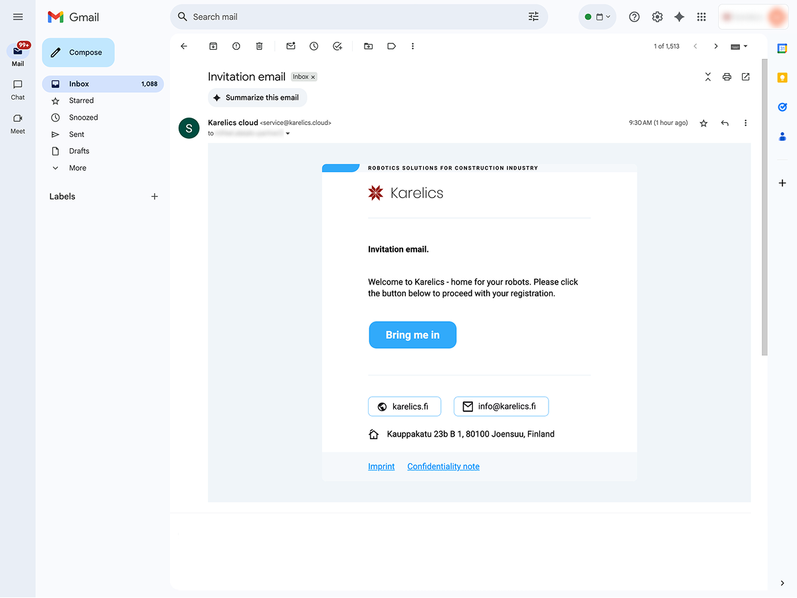Mark the email as unread
Image resolution: width=797 pixels, height=598 pixels.
coord(291,47)
